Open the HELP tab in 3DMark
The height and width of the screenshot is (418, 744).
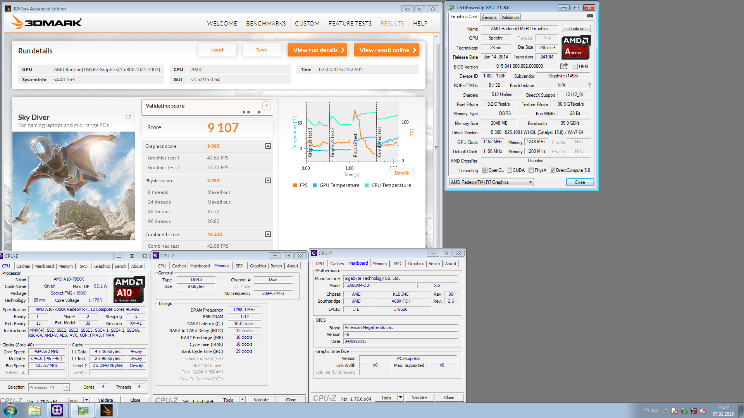[x=420, y=24]
